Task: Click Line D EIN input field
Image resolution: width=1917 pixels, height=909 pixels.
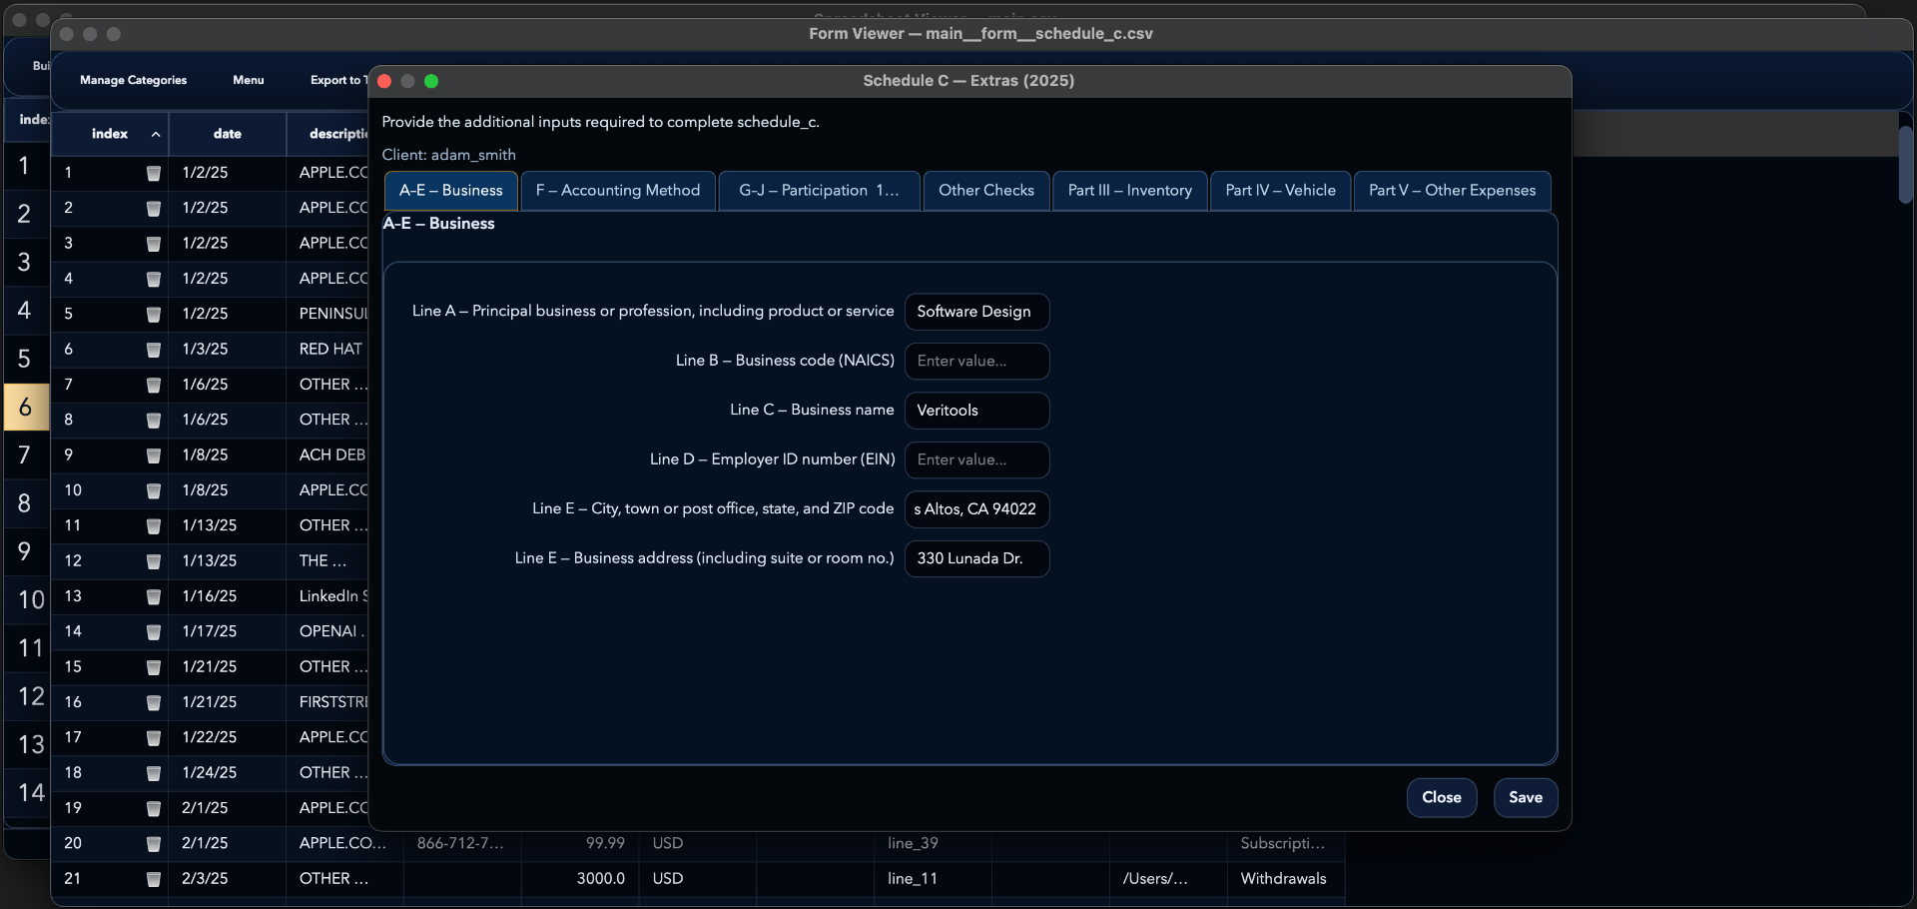Action: pyautogui.click(x=976, y=459)
